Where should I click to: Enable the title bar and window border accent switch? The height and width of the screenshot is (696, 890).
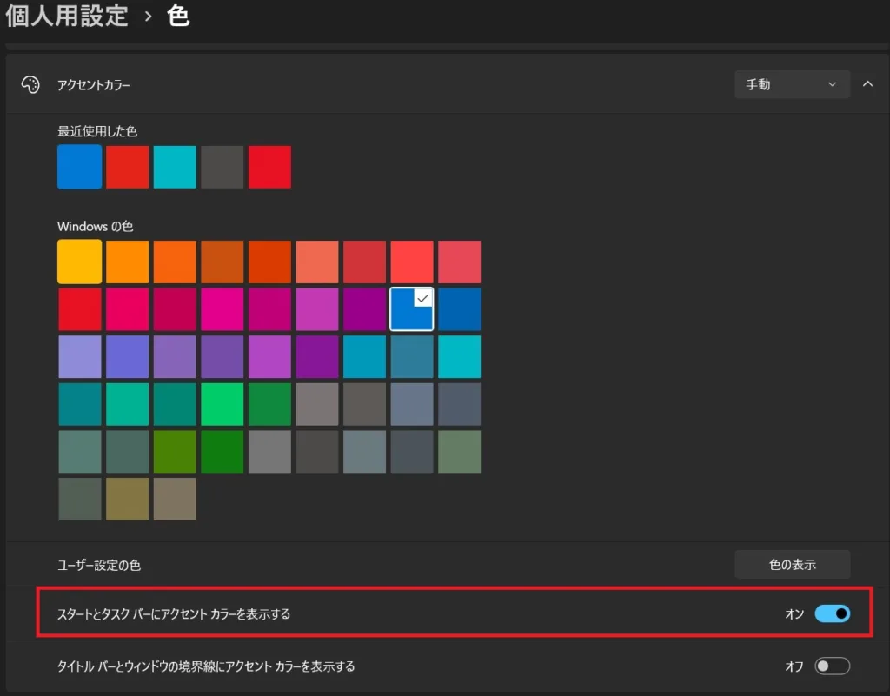click(832, 666)
